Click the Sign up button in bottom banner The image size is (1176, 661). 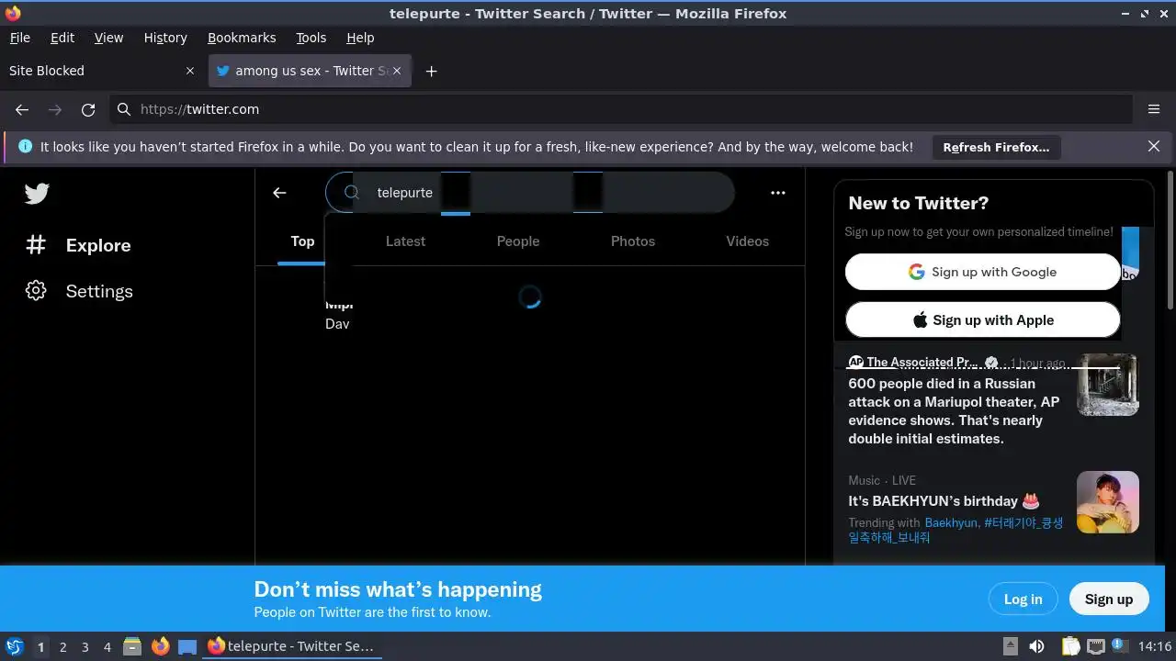(1109, 599)
